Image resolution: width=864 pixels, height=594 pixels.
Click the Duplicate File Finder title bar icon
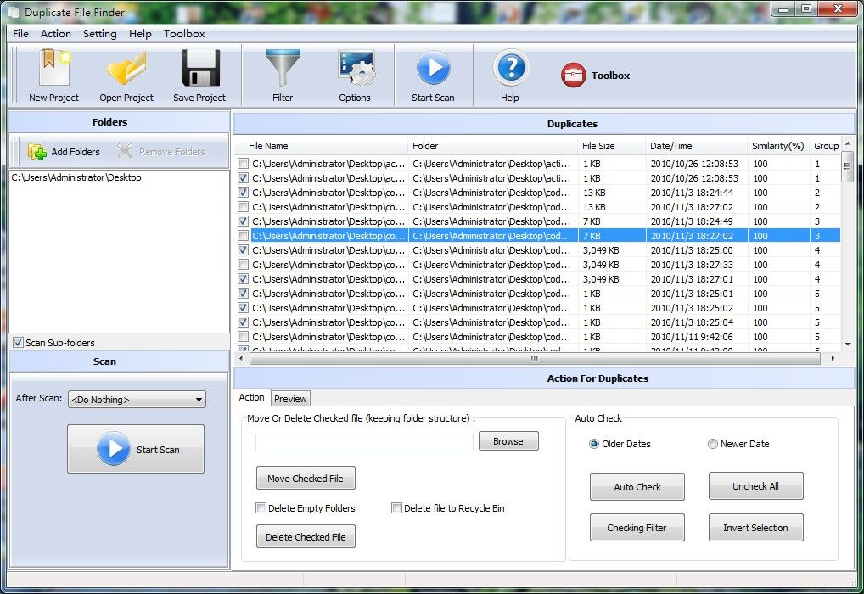point(14,12)
